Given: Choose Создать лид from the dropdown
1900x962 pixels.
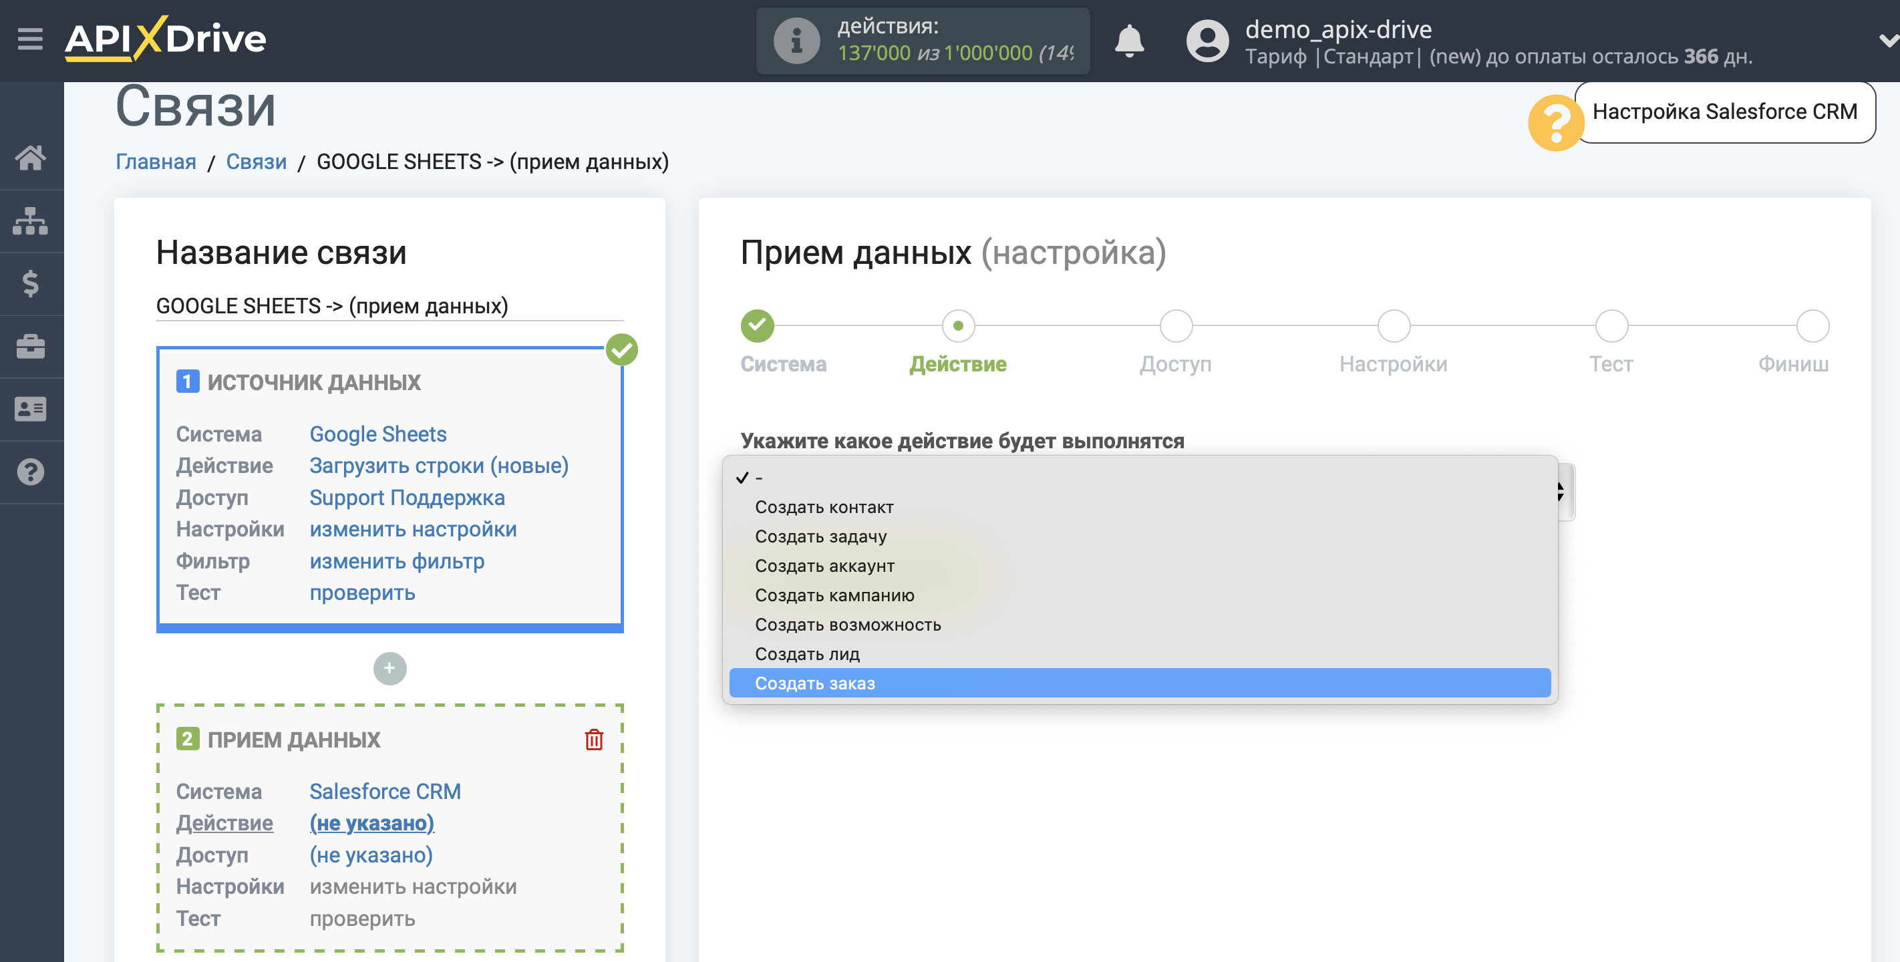Looking at the screenshot, I should 1140,653.
